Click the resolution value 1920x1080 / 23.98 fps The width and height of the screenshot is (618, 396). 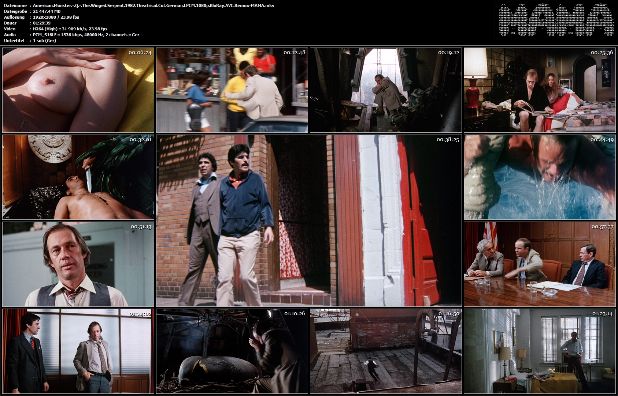click(x=56, y=17)
